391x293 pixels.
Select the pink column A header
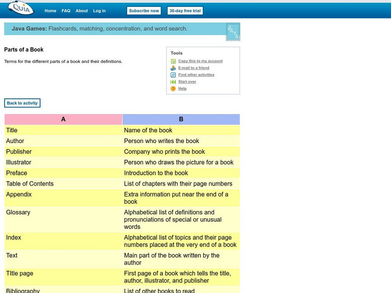click(x=64, y=119)
